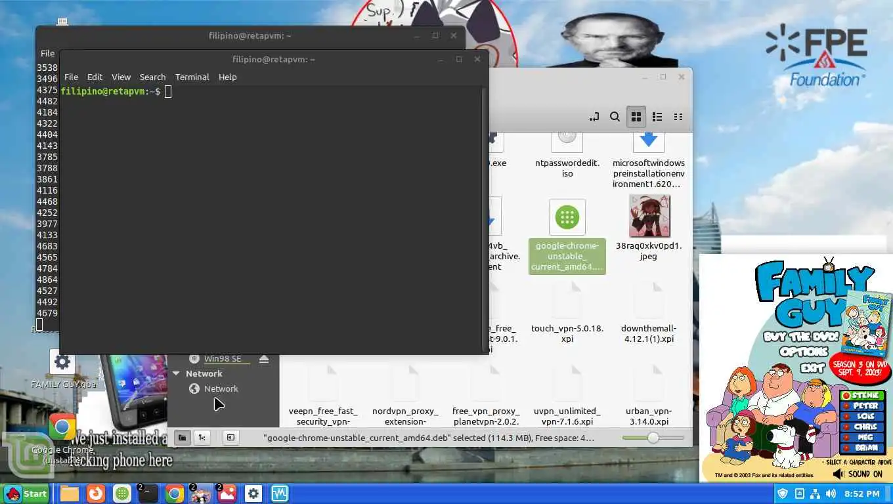Screen dimensions: 893x504
Task: Open File menu of background terminal
Action: pos(47,53)
